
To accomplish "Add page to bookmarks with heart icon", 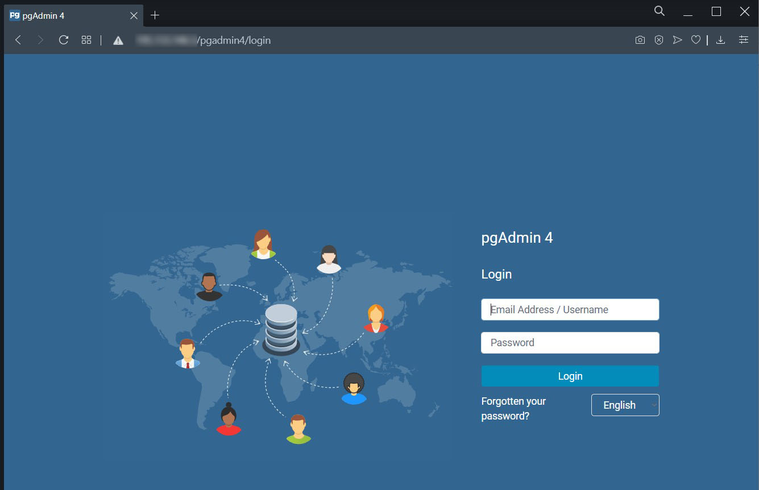I will tap(695, 40).
